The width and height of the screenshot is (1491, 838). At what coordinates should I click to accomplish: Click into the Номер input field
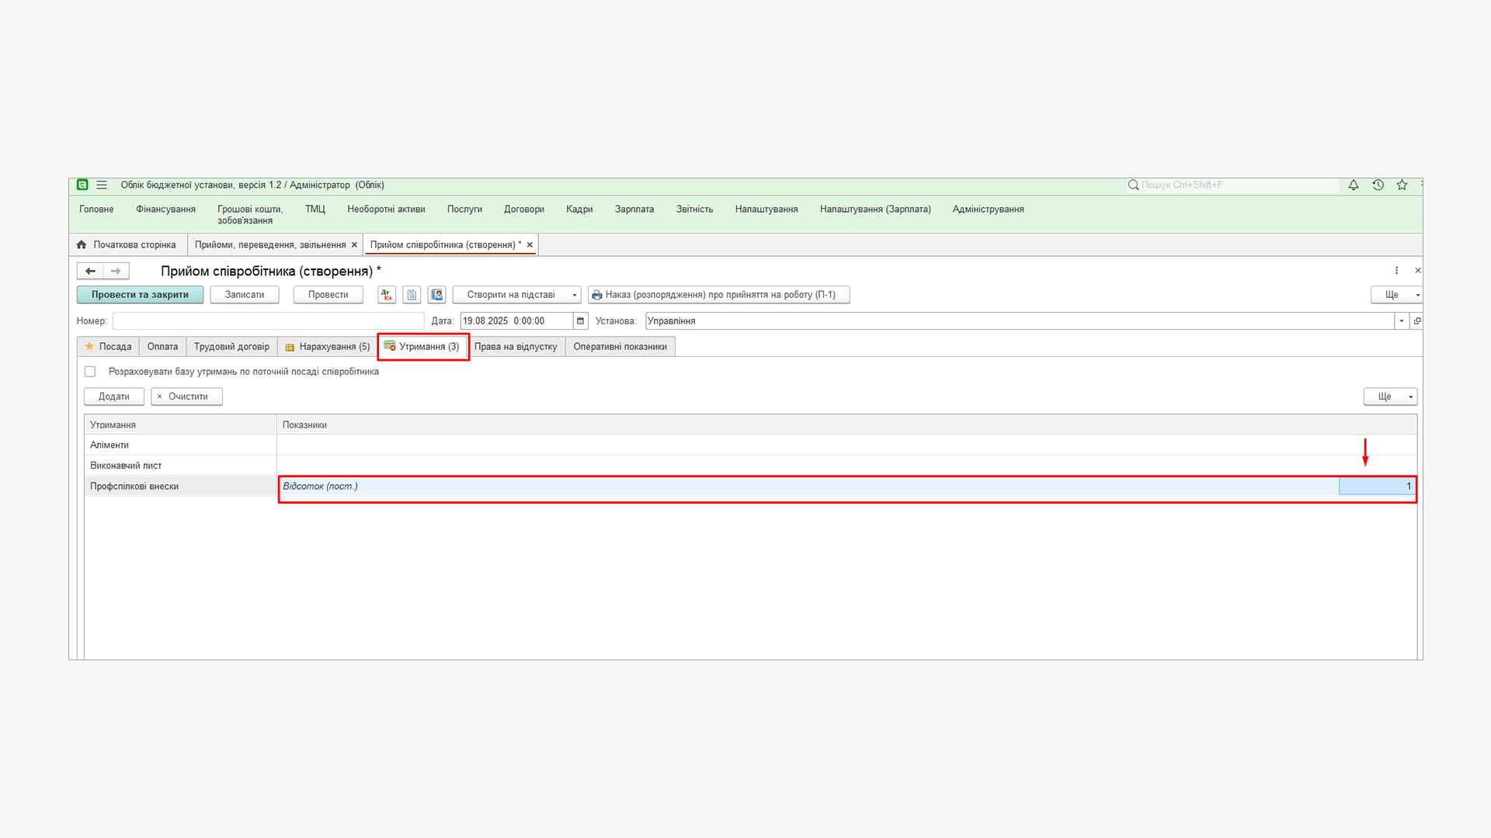click(268, 321)
